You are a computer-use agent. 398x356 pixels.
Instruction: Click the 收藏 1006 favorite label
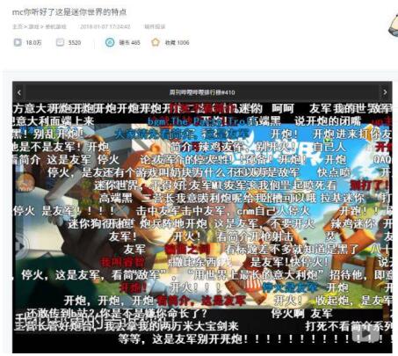[x=177, y=43]
